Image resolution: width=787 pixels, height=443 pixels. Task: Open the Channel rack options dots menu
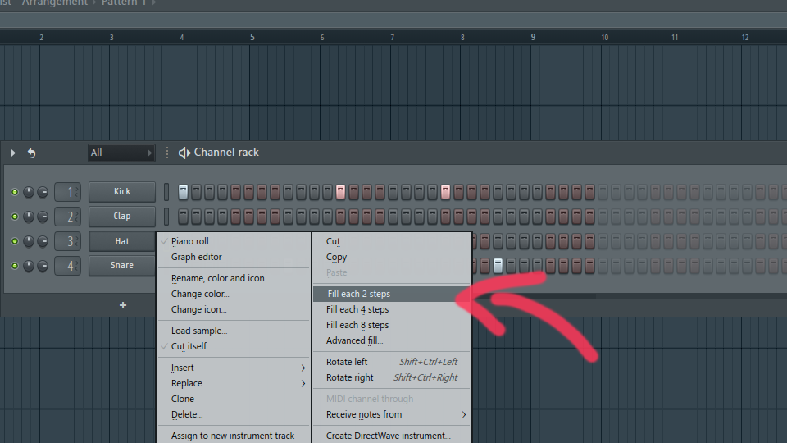point(167,153)
